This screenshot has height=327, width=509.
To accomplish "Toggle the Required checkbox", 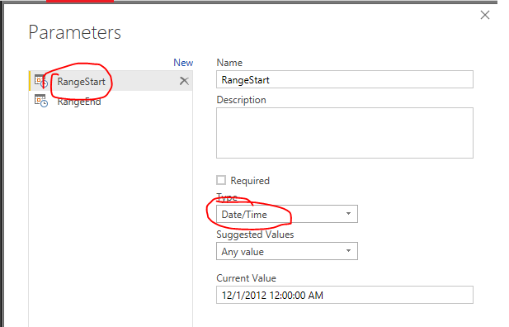I will click(x=221, y=180).
